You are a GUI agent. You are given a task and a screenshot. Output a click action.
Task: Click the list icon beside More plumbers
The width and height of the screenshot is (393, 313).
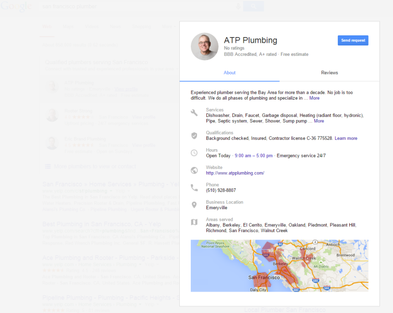[47, 166]
